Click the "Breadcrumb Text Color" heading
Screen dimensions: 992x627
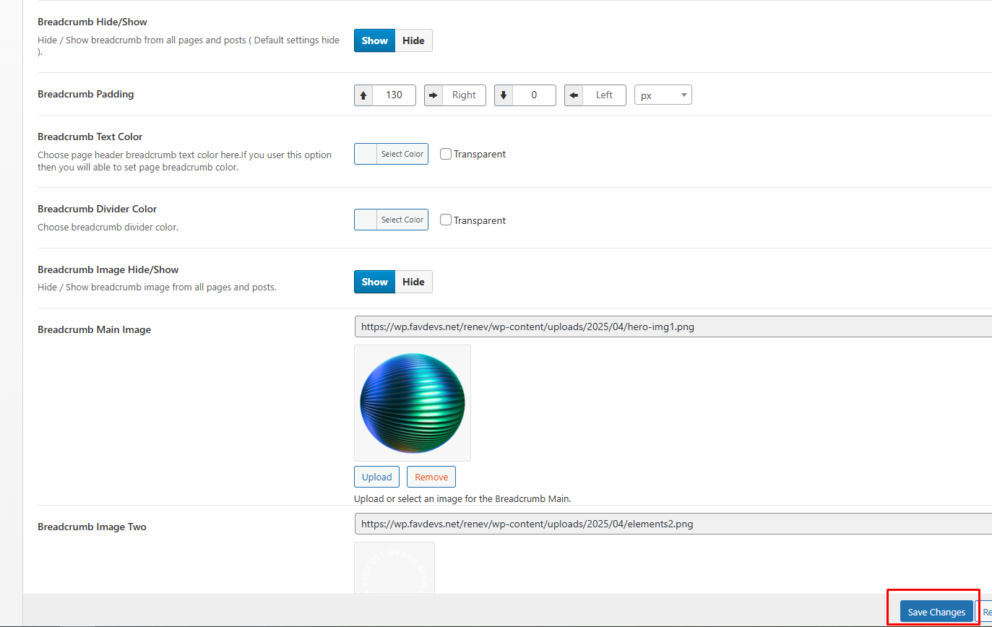point(90,137)
